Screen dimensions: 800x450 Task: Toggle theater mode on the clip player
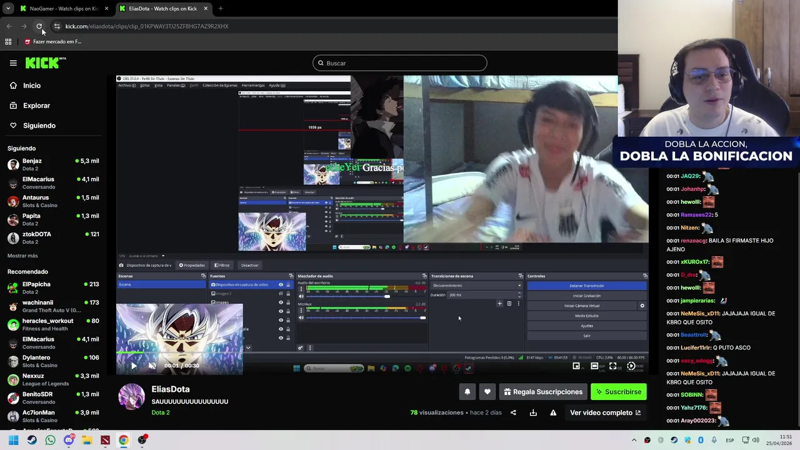594,366
